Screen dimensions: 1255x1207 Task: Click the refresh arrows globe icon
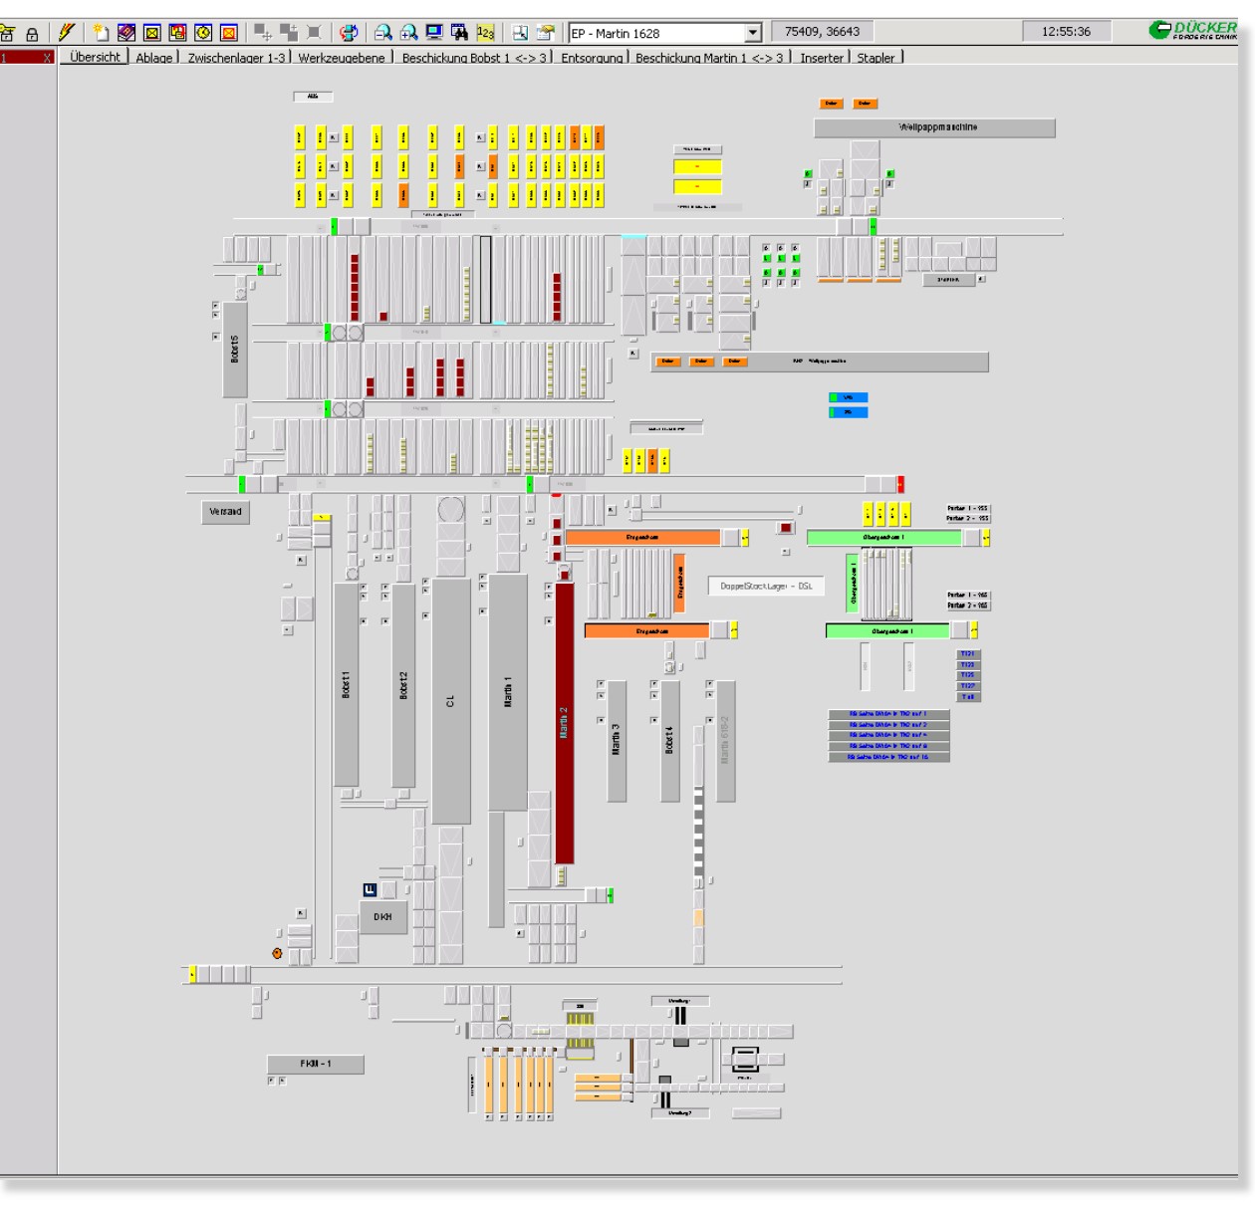(x=348, y=32)
